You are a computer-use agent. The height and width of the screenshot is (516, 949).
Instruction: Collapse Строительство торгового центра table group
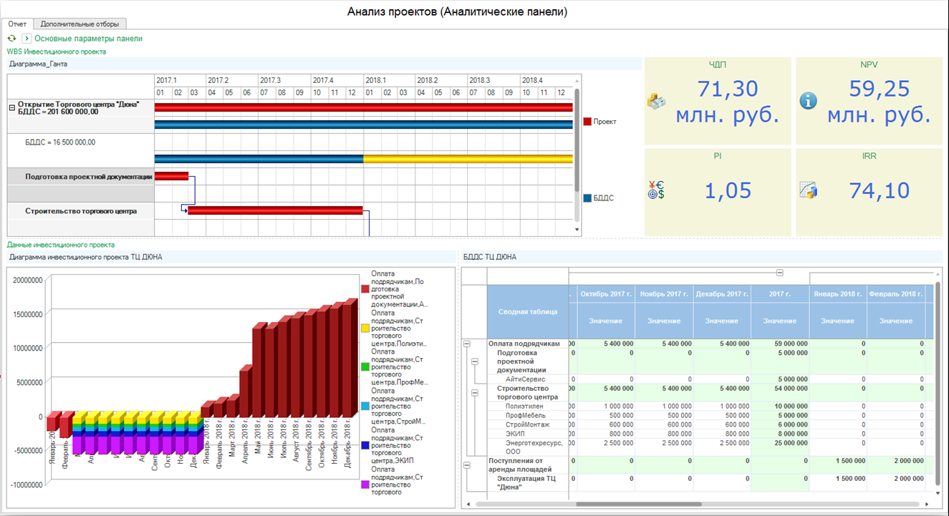(x=474, y=393)
